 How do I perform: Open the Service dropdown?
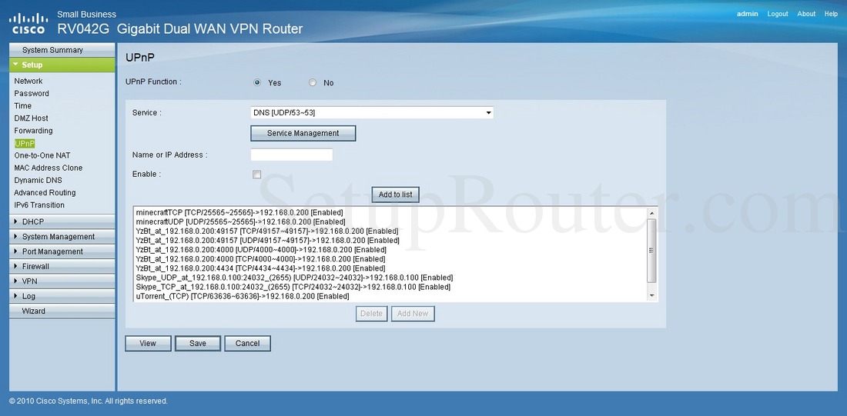point(372,113)
